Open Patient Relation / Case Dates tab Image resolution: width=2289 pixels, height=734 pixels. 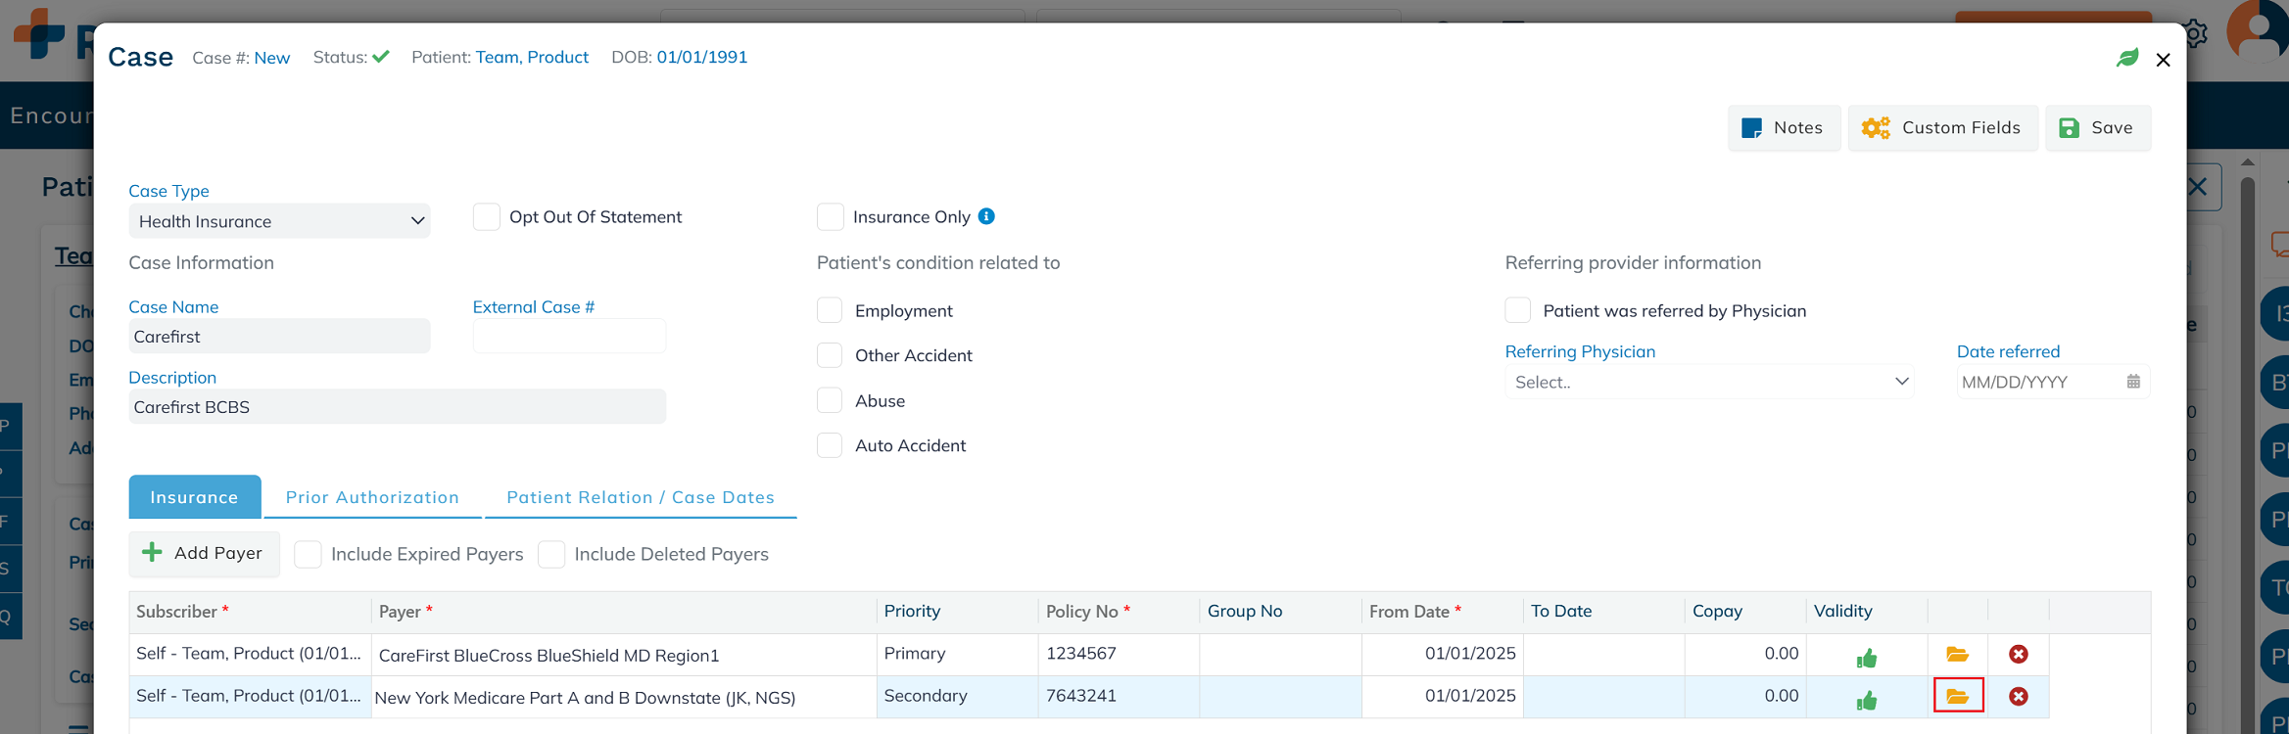tap(640, 497)
